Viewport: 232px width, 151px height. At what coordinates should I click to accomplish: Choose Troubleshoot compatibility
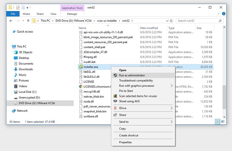point(143,80)
